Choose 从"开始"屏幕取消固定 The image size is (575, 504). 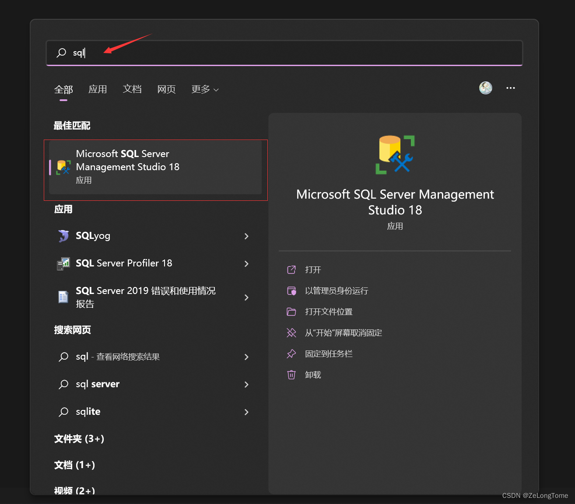pos(344,333)
